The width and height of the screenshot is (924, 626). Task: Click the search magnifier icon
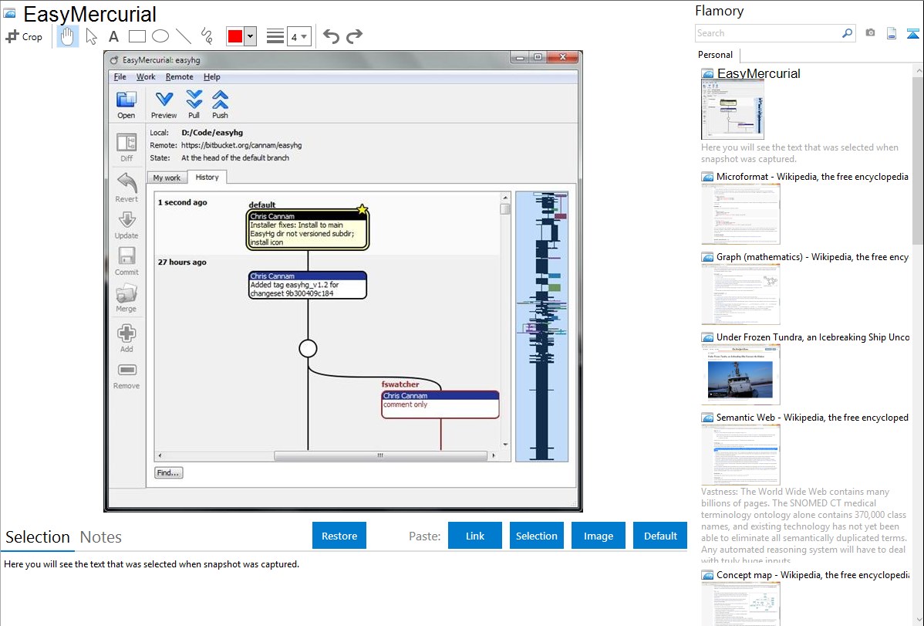[848, 33]
